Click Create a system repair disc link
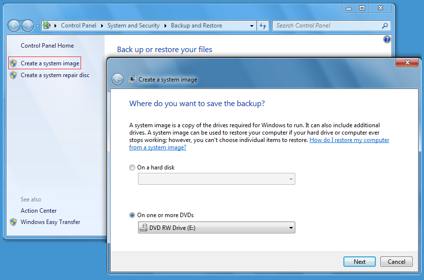424x280 pixels. (x=55, y=75)
